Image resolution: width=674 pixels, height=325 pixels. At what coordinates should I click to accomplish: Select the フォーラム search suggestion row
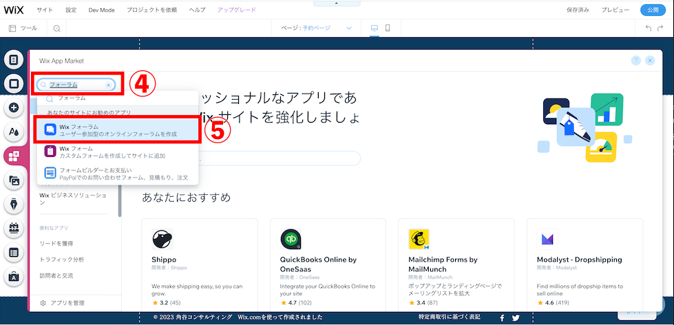click(x=118, y=98)
